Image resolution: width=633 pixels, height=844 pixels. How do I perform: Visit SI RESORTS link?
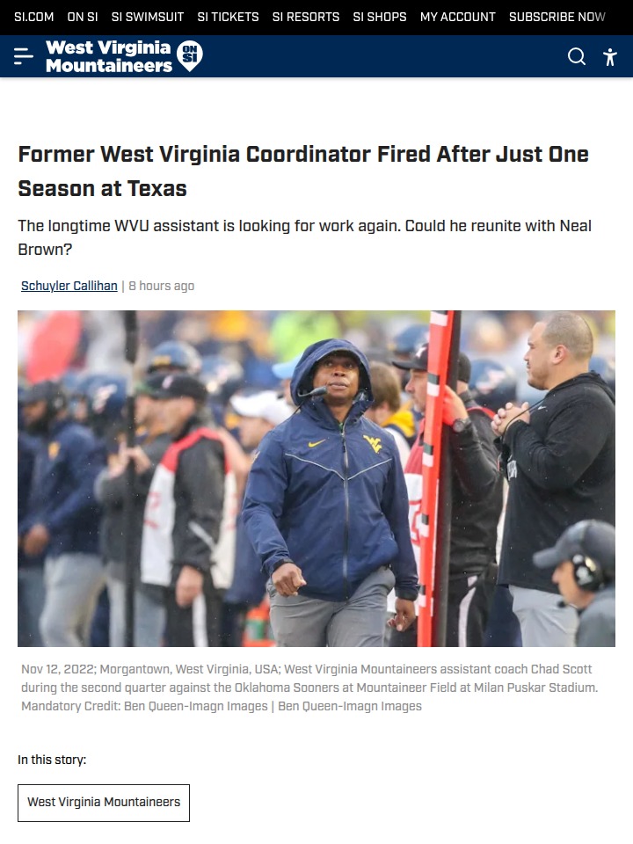point(306,18)
